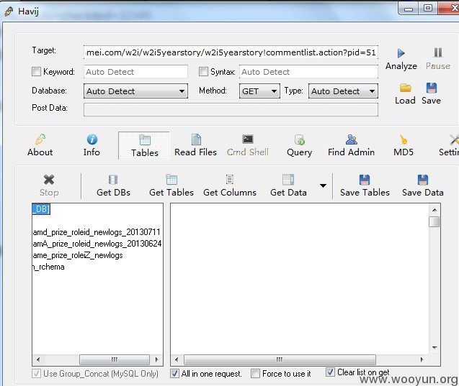Click the data pane horizontal scrollbar thumb

[280, 359]
